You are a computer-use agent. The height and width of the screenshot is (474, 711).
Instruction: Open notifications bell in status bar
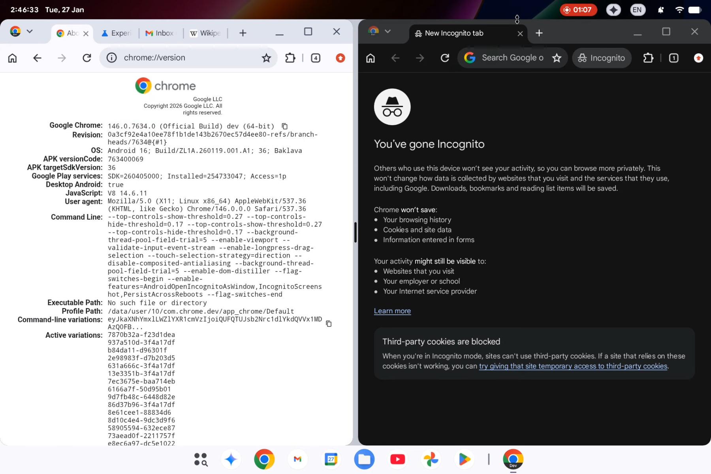660,10
